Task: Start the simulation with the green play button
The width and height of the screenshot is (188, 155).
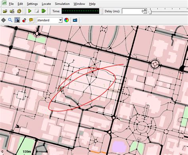Action: point(30,11)
